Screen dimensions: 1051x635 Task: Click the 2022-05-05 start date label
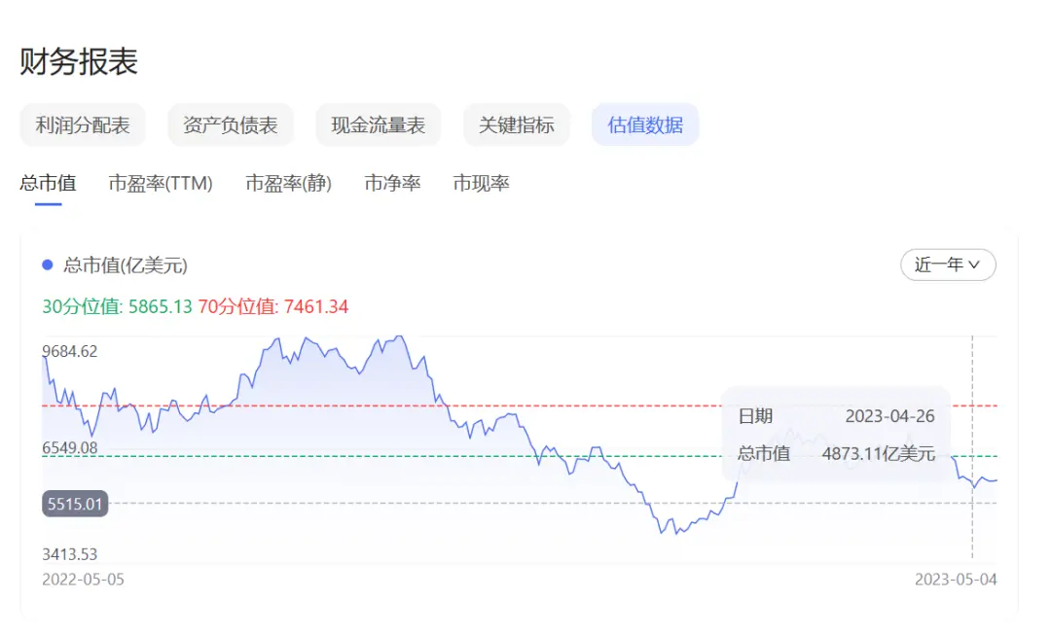(x=83, y=580)
